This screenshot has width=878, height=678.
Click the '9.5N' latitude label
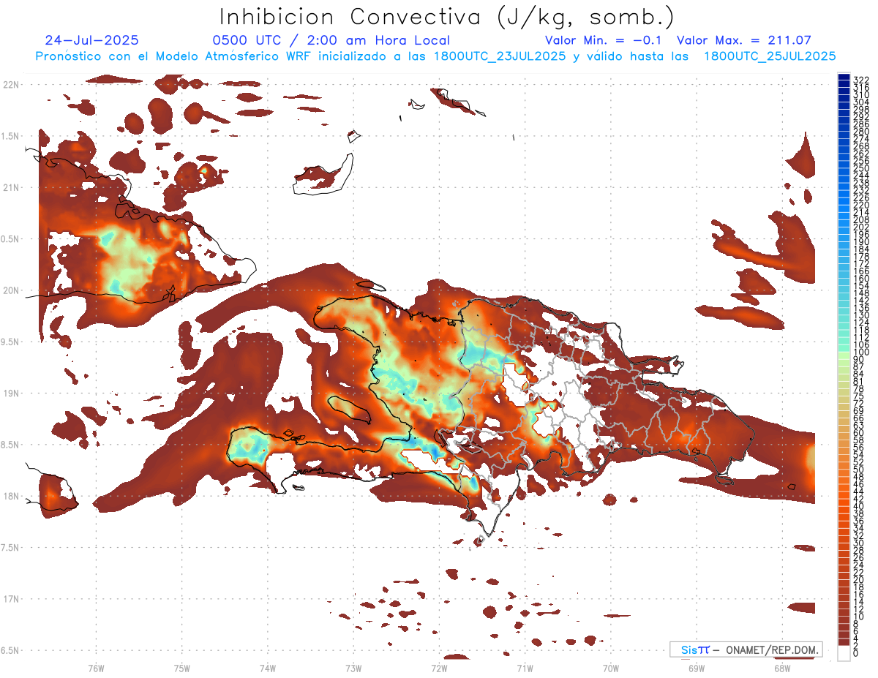pos(10,342)
